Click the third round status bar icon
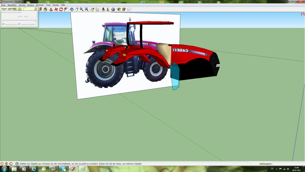The width and height of the screenshot is (305, 172). (11, 164)
